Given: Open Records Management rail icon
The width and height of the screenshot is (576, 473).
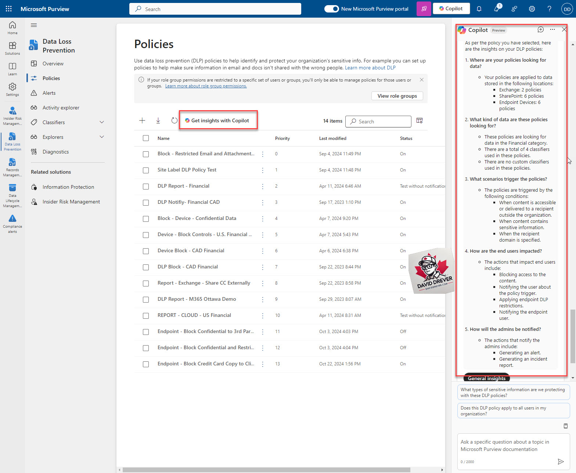Looking at the screenshot, I should pyautogui.click(x=12, y=167).
